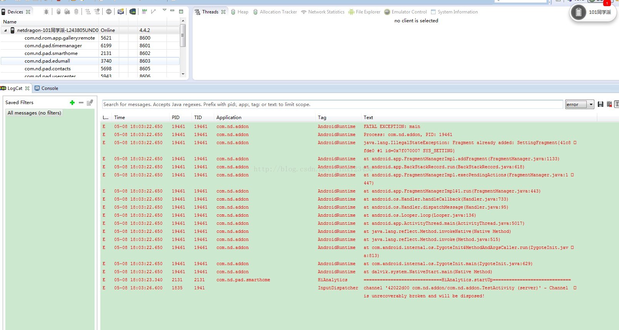The width and height of the screenshot is (619, 330).
Task: Click the Update Heap icon
Action: click(x=58, y=12)
